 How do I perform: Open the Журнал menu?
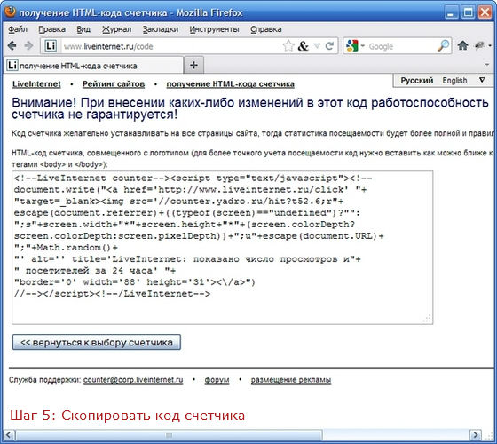coord(116,29)
